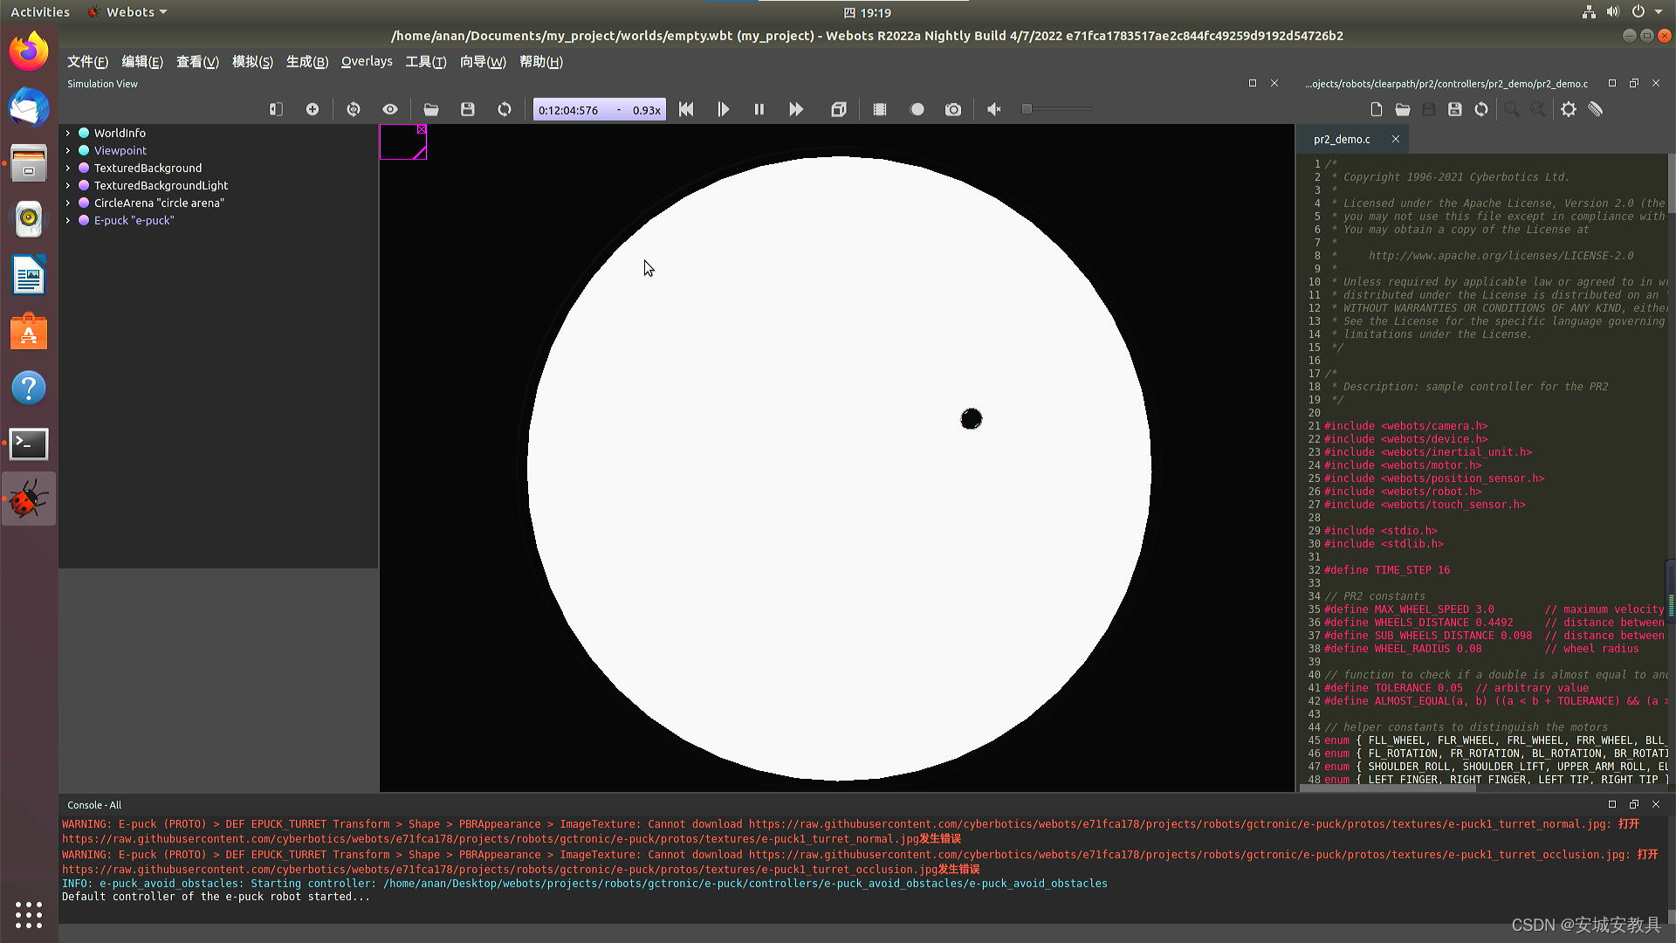
Task: Open the 工具(T) menu
Action: [x=425, y=62]
